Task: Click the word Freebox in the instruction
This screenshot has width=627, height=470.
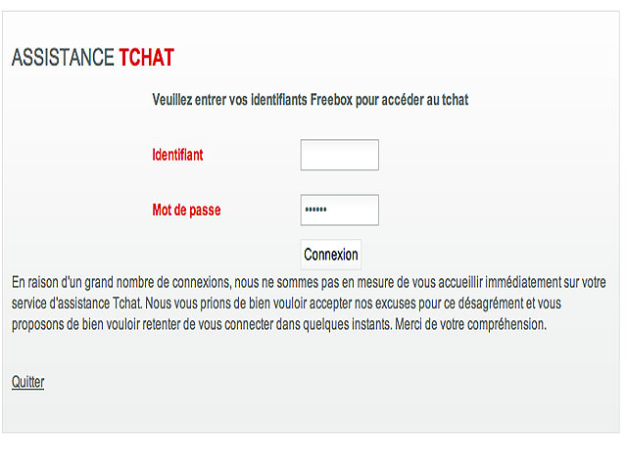Action: point(338,99)
